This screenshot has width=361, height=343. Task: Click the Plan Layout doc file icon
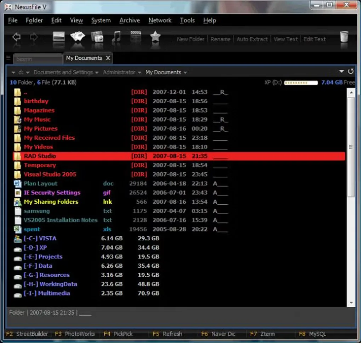point(17,183)
